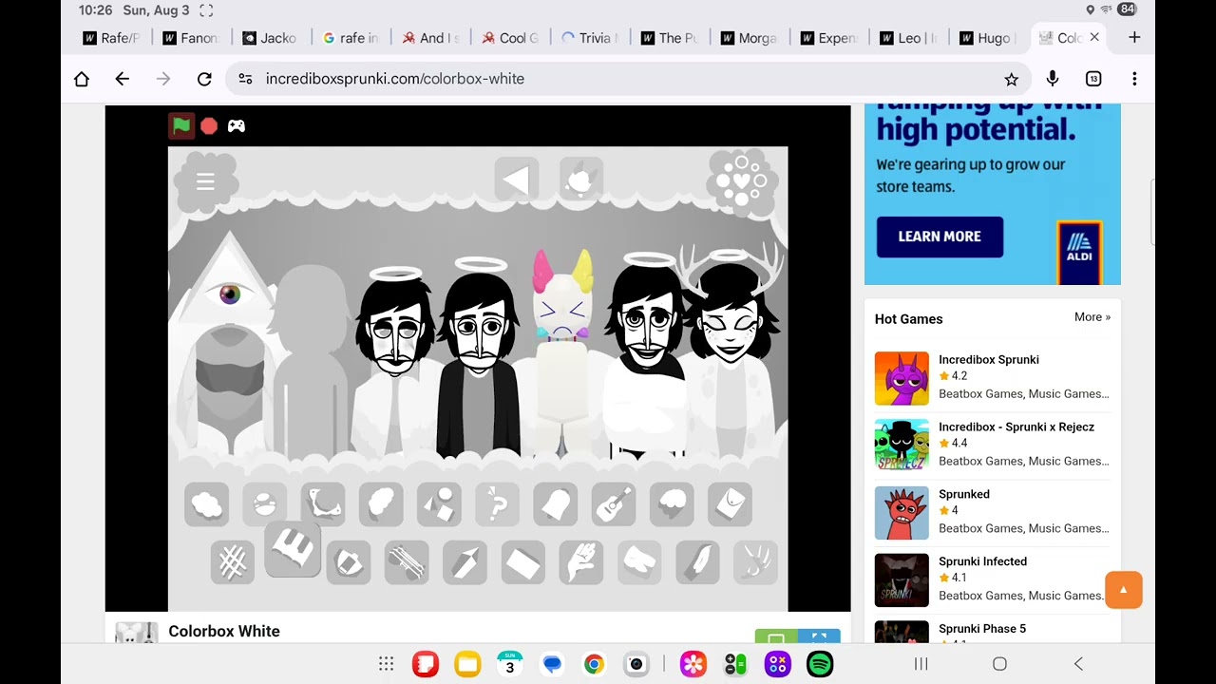Click the rewind triangle button in game
The image size is (1216, 684).
517,180
